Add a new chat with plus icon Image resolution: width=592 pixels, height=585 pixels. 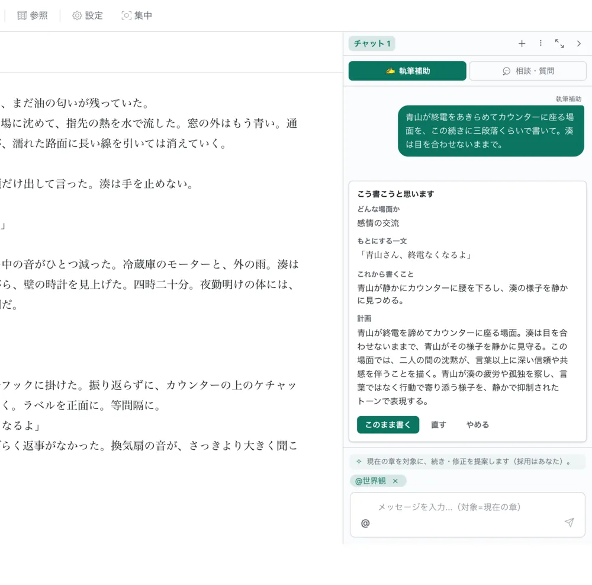[522, 43]
